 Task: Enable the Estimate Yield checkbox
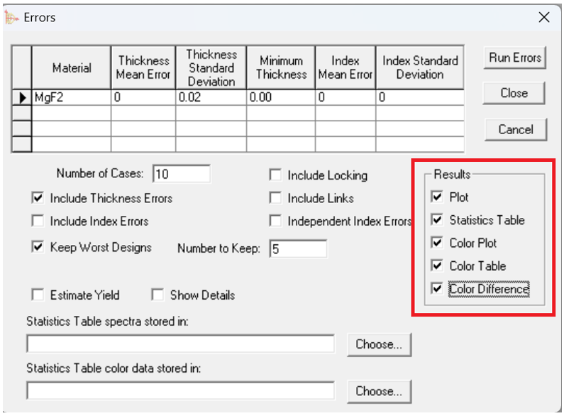point(38,295)
